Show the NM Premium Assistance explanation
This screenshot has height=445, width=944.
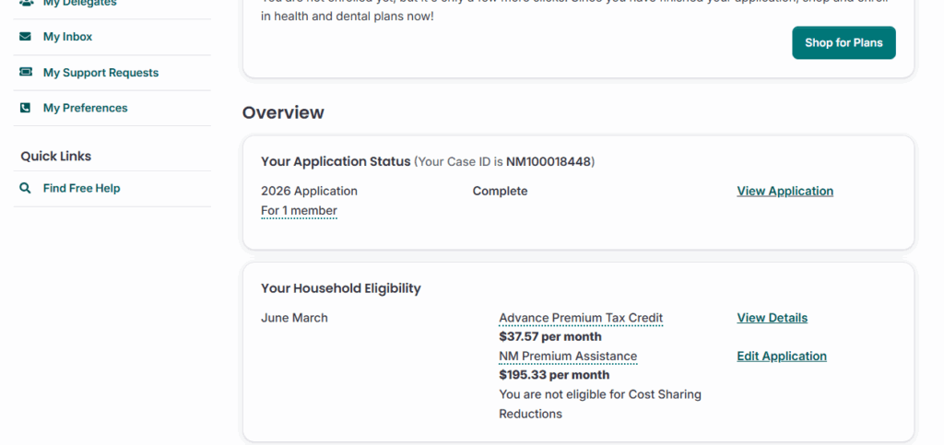coord(568,357)
